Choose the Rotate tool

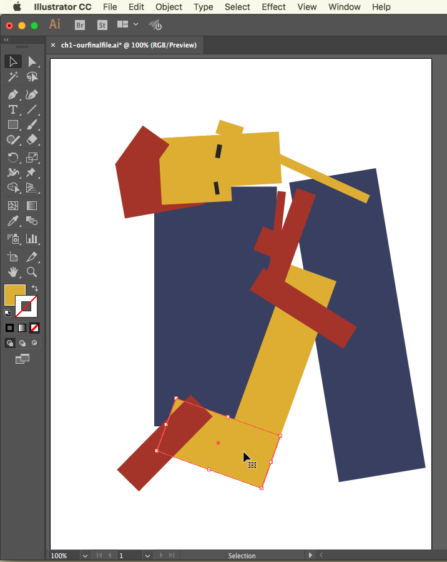click(x=12, y=157)
